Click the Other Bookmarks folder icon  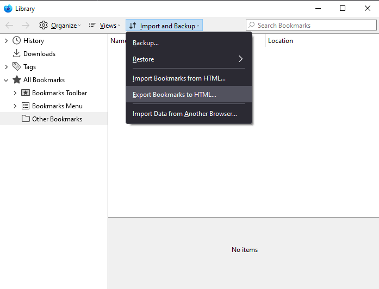click(26, 119)
